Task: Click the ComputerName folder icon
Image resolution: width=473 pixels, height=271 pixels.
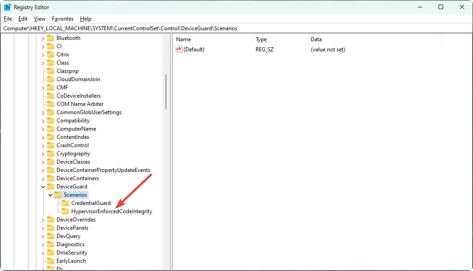Action: pos(51,129)
